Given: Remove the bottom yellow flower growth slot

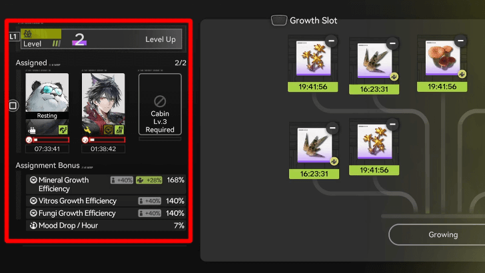Looking at the screenshot, I should click(392, 125).
